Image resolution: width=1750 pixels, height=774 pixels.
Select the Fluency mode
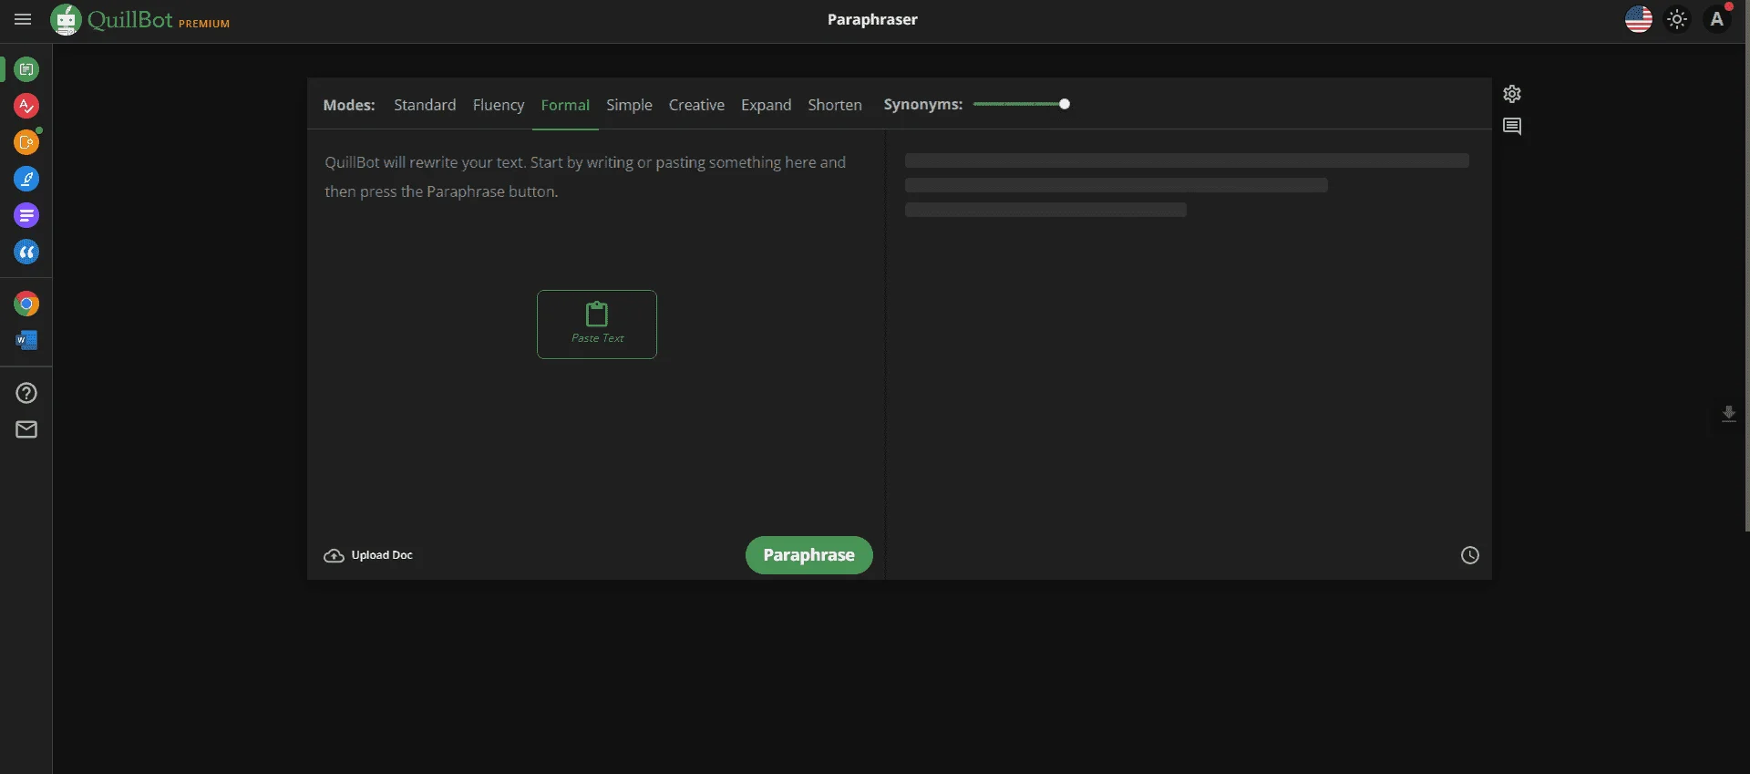499,105
